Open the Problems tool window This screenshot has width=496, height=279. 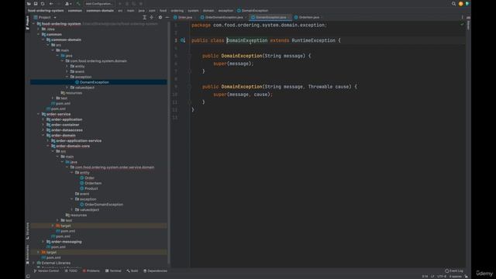pos(91,270)
